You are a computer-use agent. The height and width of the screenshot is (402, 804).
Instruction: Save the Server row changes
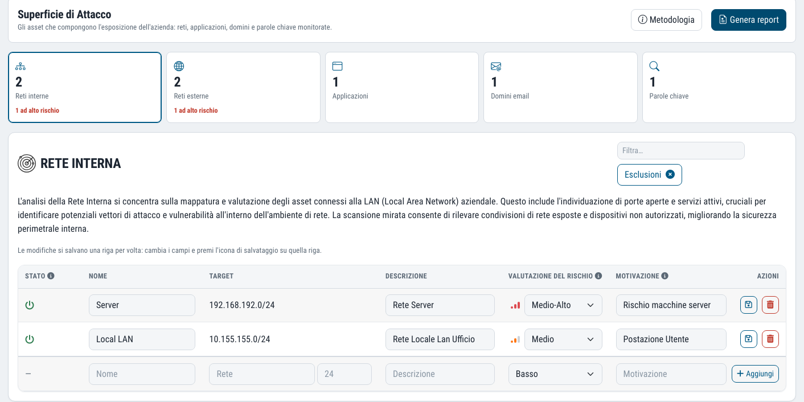pos(748,305)
